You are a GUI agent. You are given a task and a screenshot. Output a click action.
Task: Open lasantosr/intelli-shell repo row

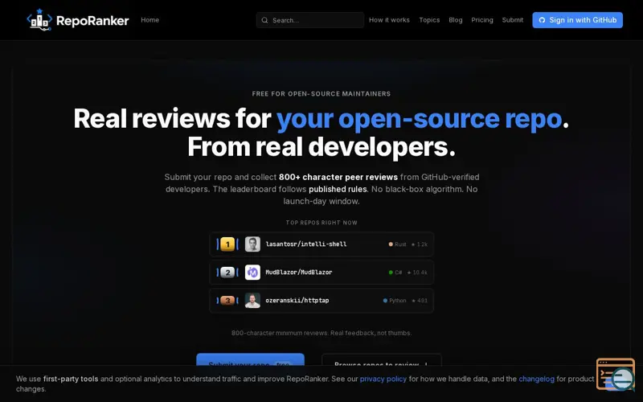[x=321, y=244]
